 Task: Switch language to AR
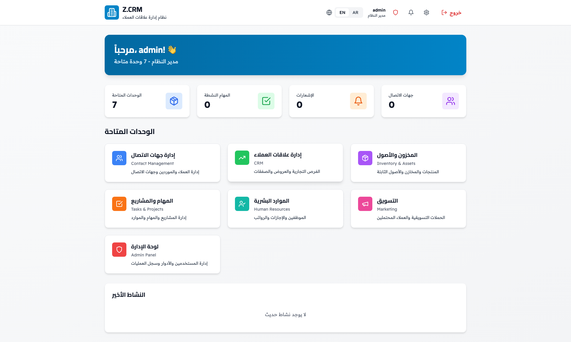(x=355, y=12)
